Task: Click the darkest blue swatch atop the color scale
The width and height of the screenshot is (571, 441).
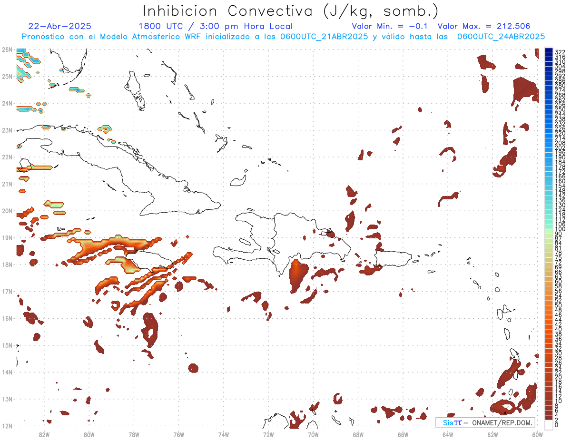Action: point(549,50)
